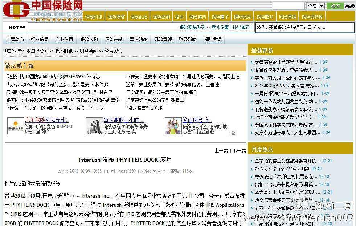Open forum post 保赔网 专业保险理赔律师团队
The width and height of the screenshot is (356, 226).
point(63,100)
